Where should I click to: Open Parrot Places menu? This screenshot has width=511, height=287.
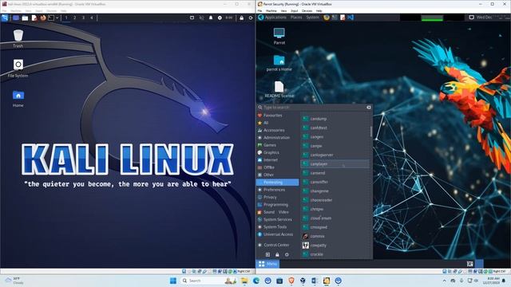[296, 18]
